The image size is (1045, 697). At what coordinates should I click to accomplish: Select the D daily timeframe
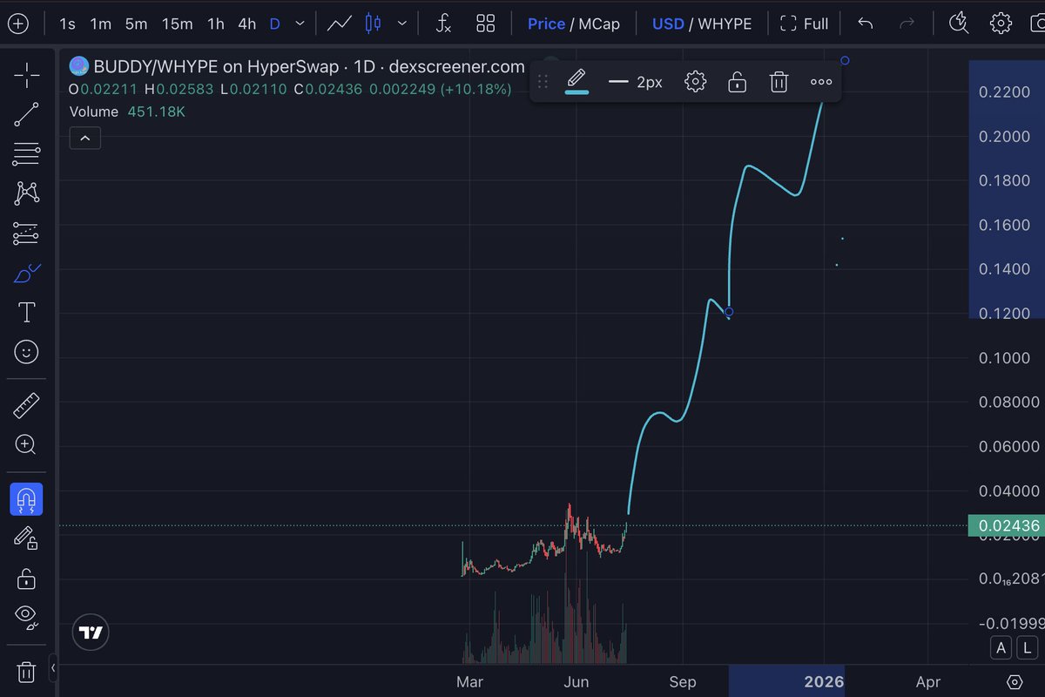pos(274,24)
